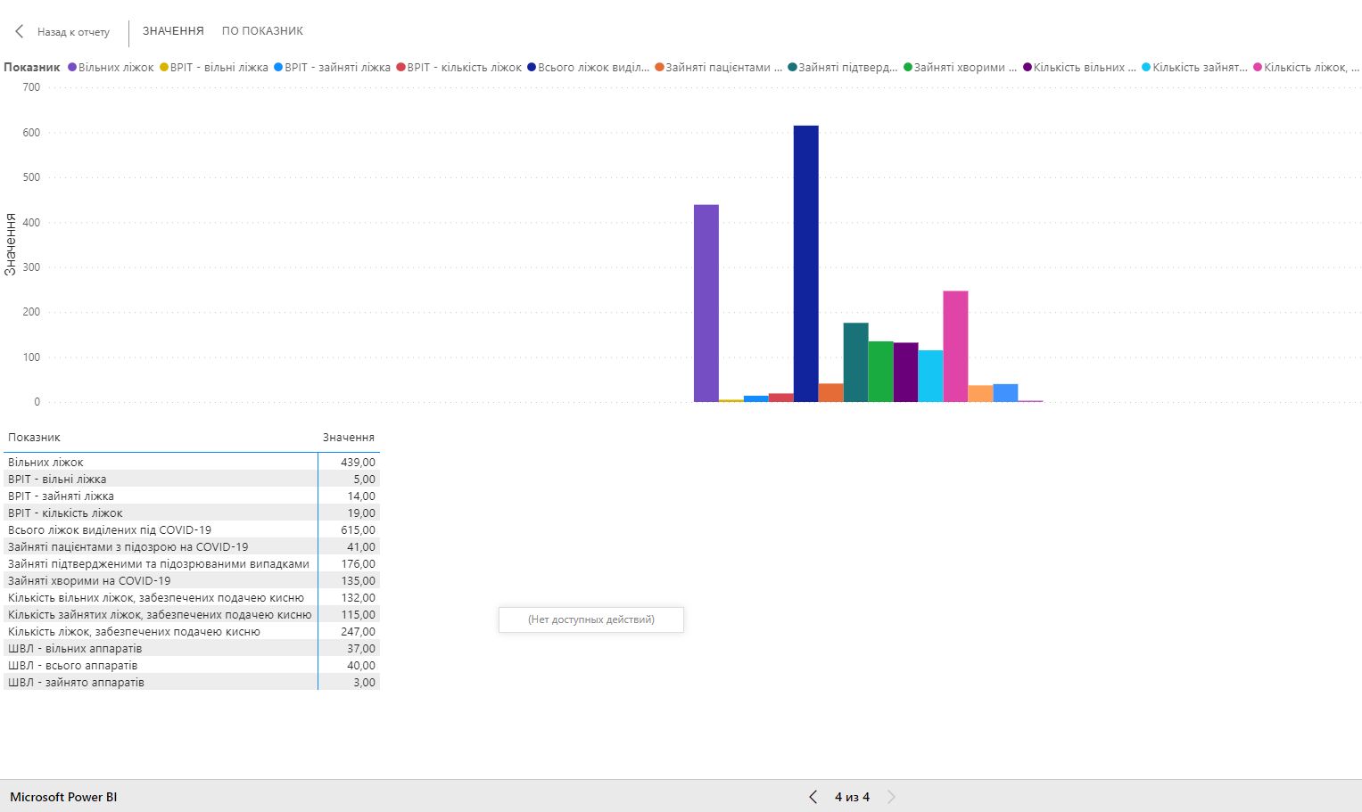The width and height of the screenshot is (1362, 812).
Task: Sort table by Показник column header
Action: coord(34,438)
